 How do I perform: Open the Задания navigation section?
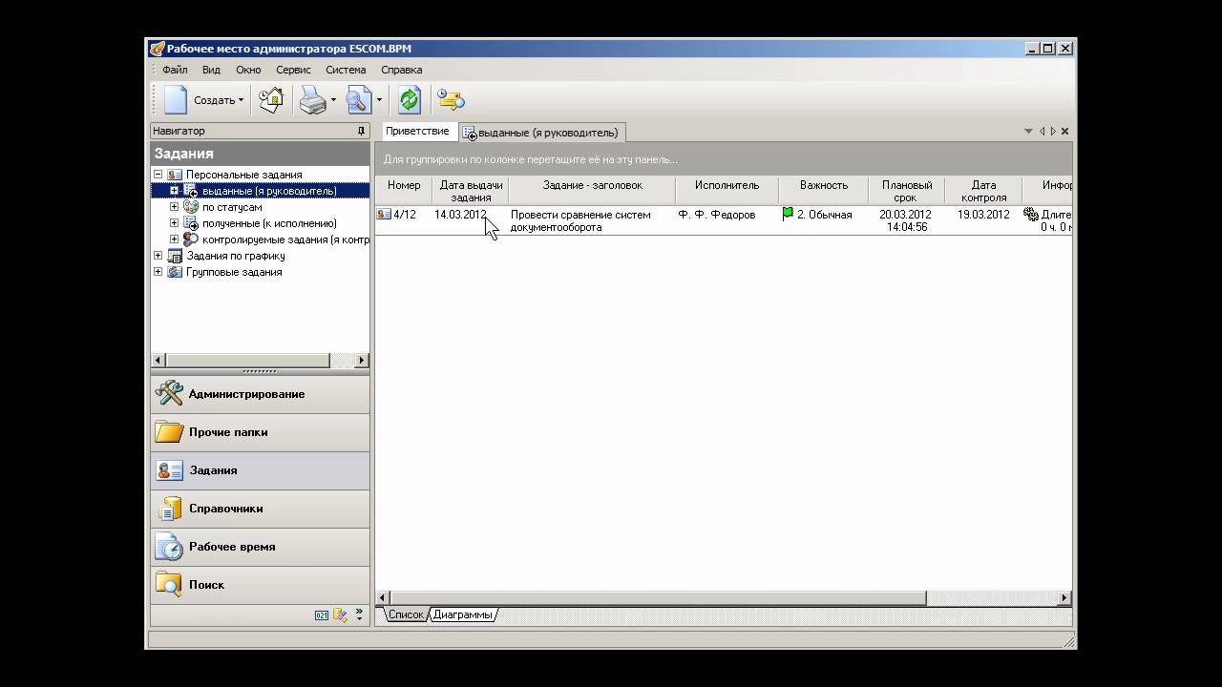tap(260, 470)
